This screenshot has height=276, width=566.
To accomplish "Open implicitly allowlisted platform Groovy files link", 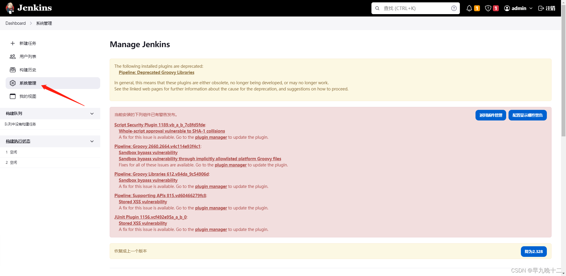I will [x=200, y=159].
